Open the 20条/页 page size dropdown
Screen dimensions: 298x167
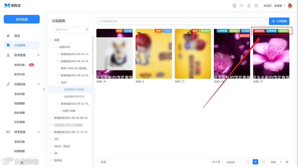pyautogui.click(x=232, y=162)
